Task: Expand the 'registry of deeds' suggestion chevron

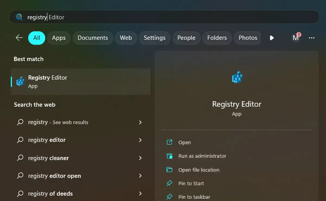Action: 140,194
